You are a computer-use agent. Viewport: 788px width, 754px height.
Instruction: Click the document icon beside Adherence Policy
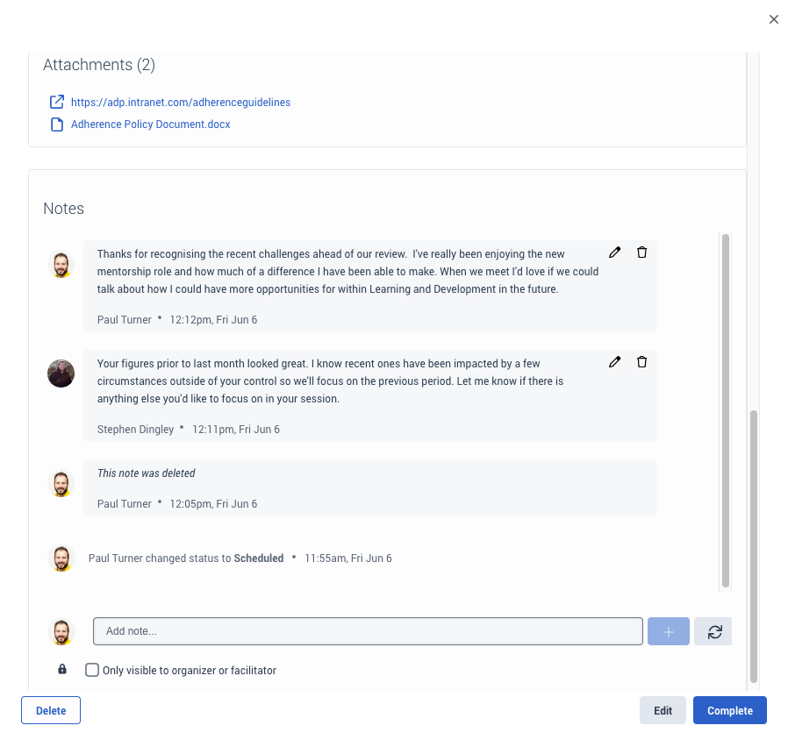tap(57, 124)
